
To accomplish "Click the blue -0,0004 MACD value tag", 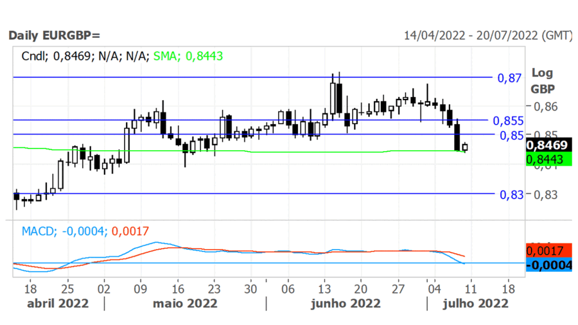I will [547, 263].
